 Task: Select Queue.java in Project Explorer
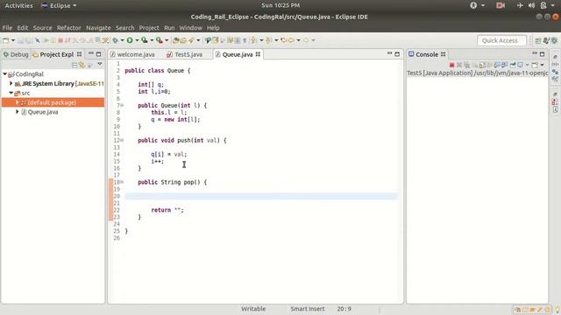pyautogui.click(x=43, y=112)
